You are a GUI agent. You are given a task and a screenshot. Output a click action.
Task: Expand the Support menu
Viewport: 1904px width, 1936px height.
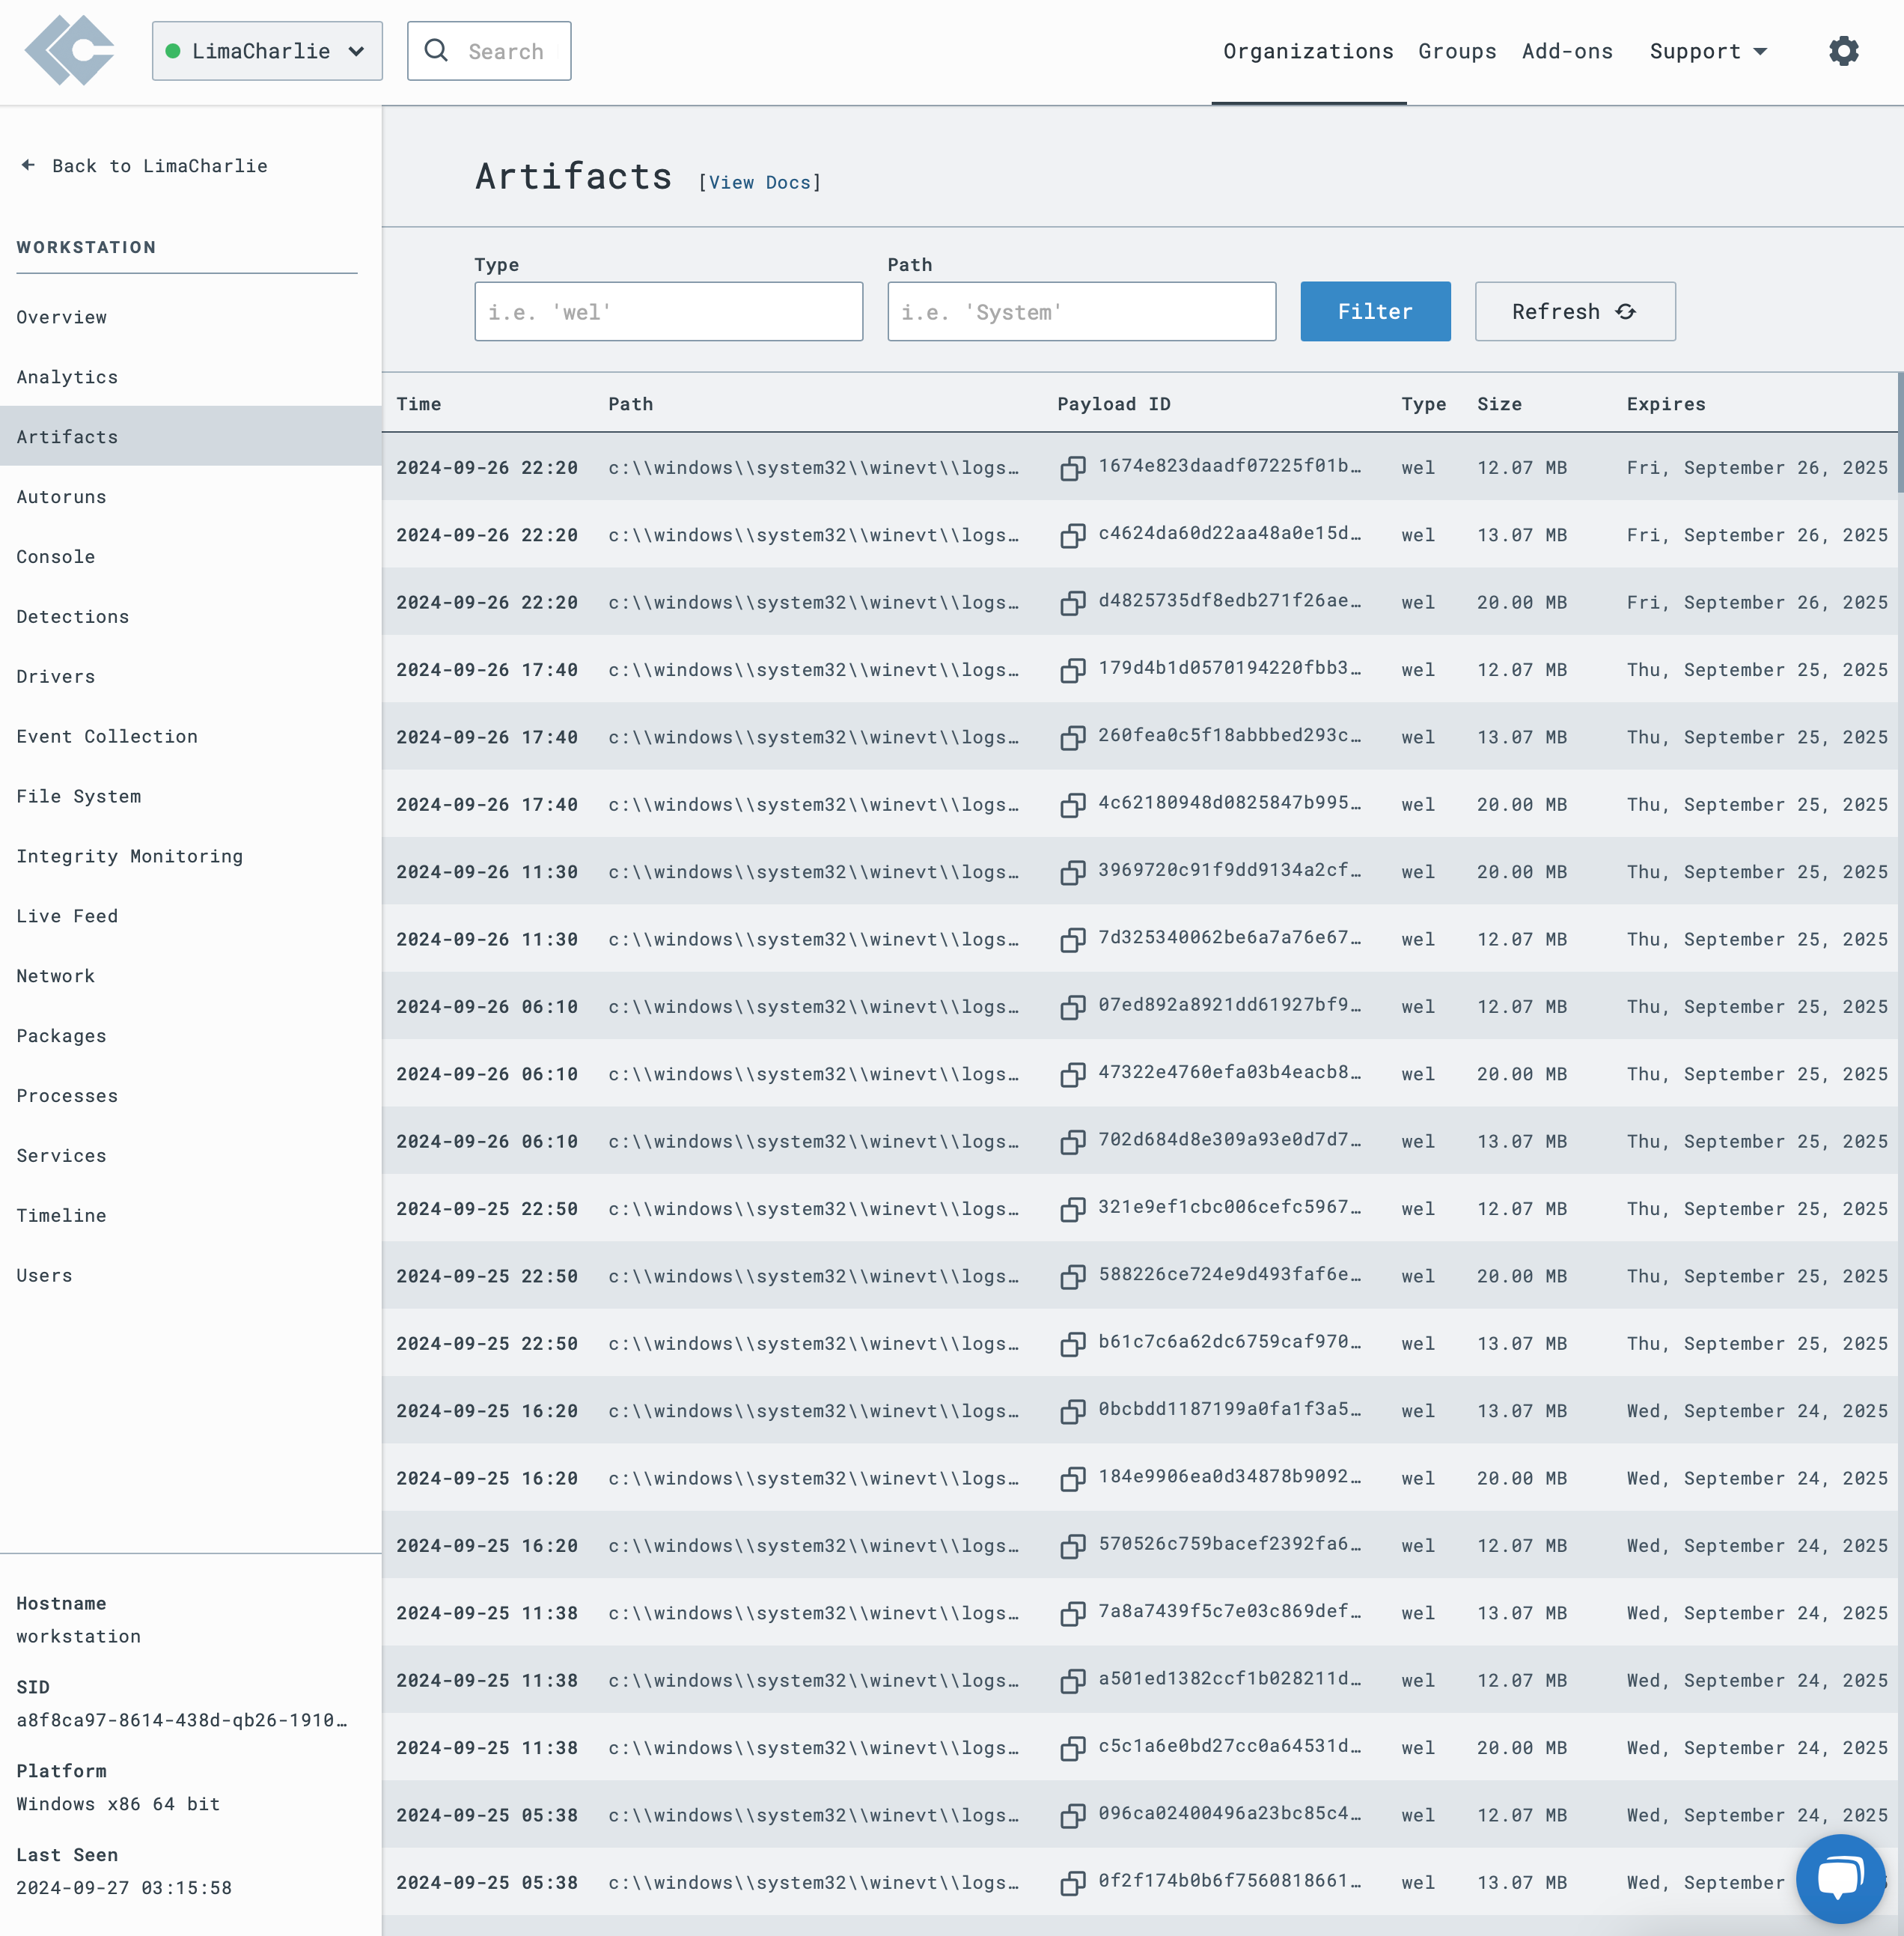click(x=1708, y=51)
